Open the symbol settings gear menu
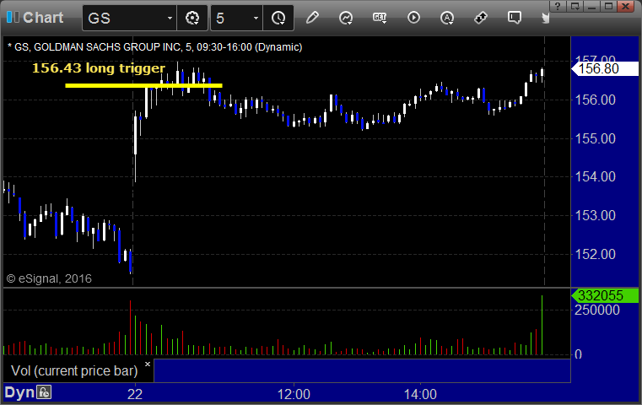The height and width of the screenshot is (405, 642). point(192,18)
